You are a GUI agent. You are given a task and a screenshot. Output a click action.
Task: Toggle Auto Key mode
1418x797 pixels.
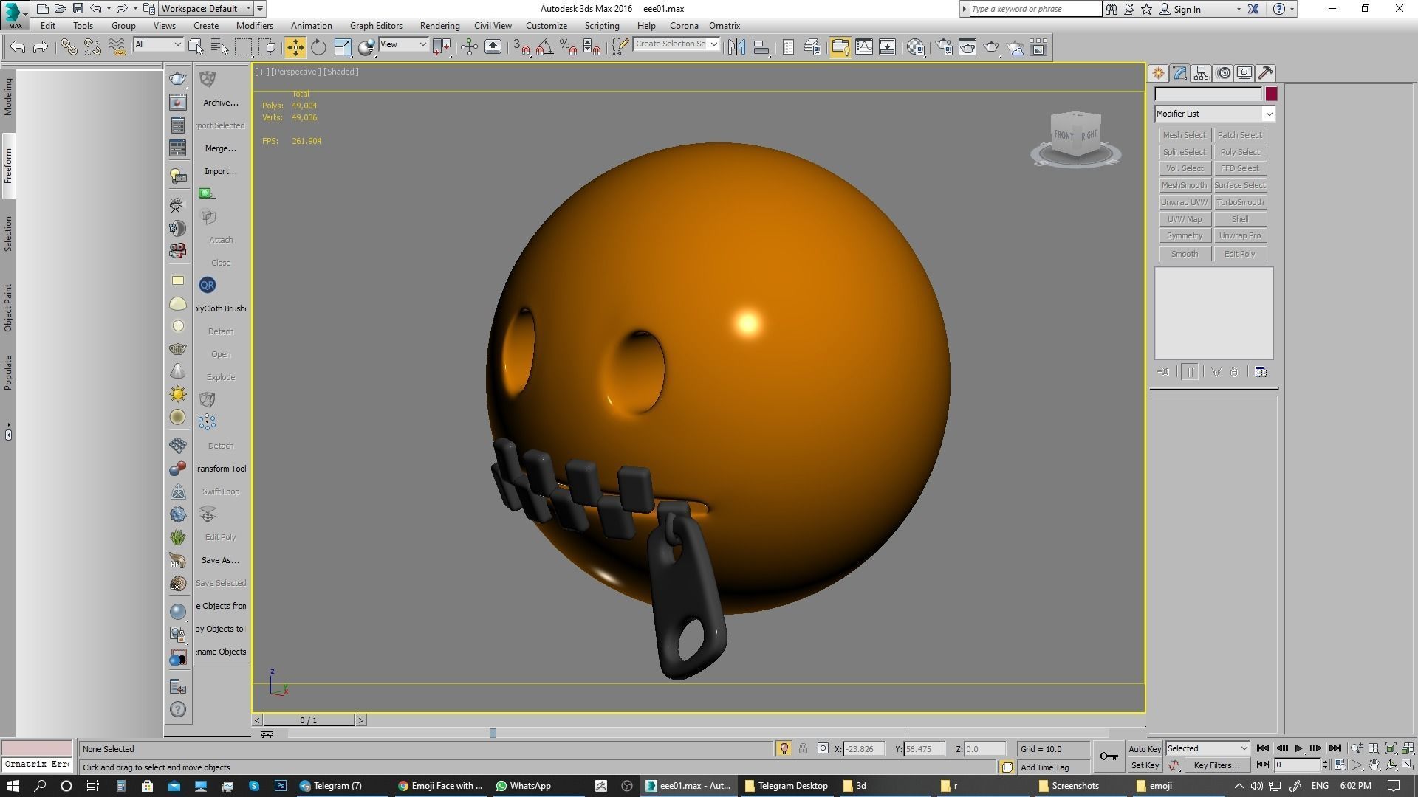coord(1145,748)
